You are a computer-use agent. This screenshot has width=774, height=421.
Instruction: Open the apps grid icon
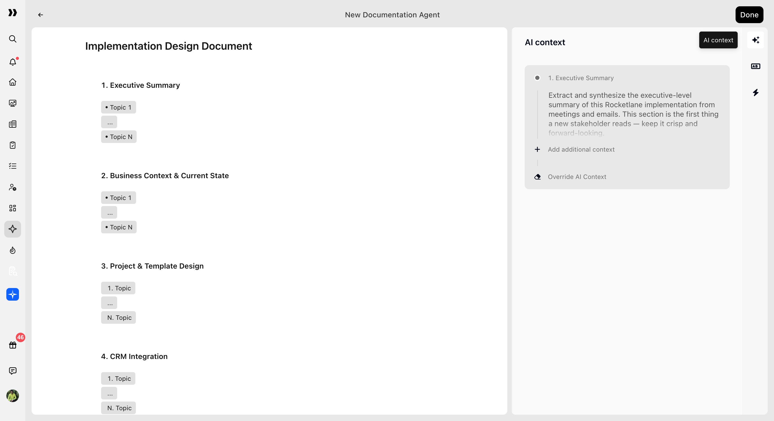click(13, 208)
